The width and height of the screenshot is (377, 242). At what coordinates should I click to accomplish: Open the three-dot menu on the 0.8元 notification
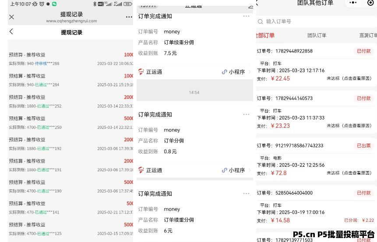coord(246,114)
